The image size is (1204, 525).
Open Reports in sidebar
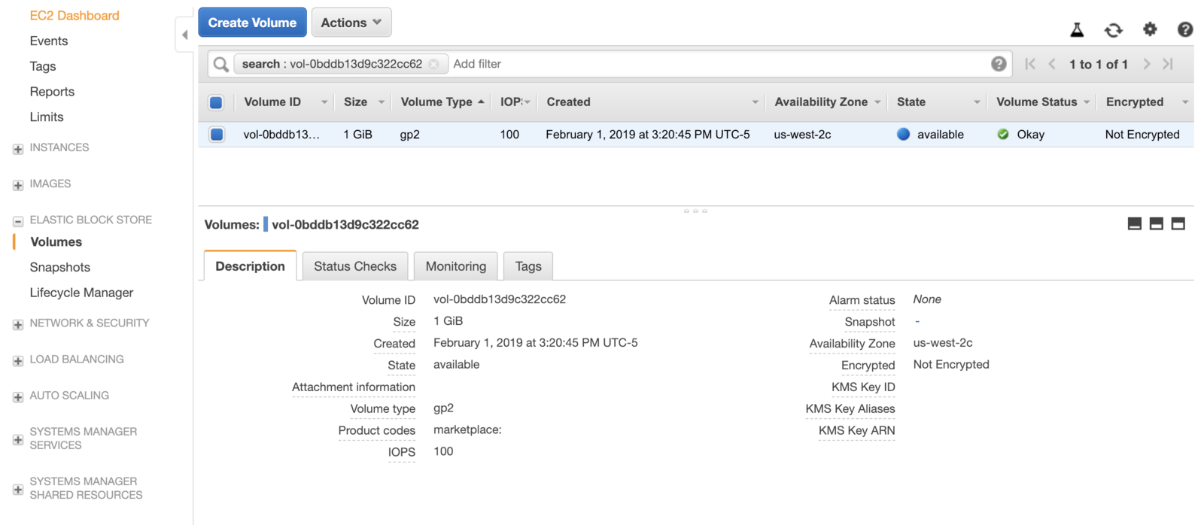[x=52, y=92]
